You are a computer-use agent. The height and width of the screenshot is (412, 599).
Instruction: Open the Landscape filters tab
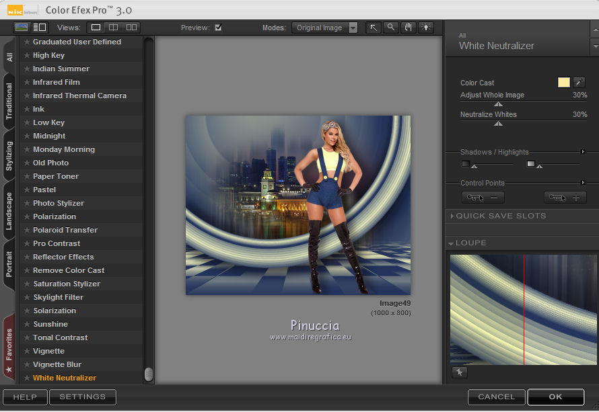click(9, 210)
